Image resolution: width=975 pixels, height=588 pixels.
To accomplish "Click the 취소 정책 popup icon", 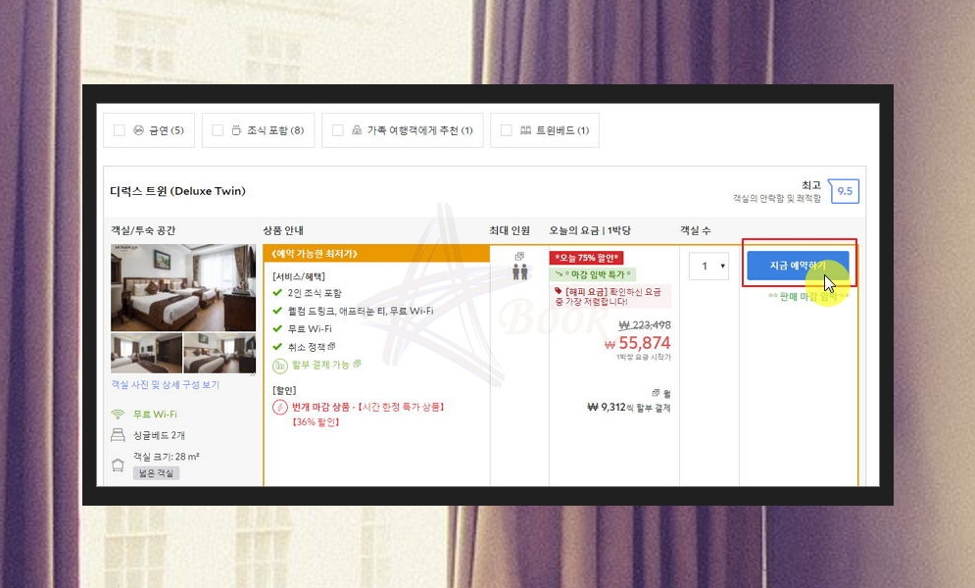I will coord(332,346).
